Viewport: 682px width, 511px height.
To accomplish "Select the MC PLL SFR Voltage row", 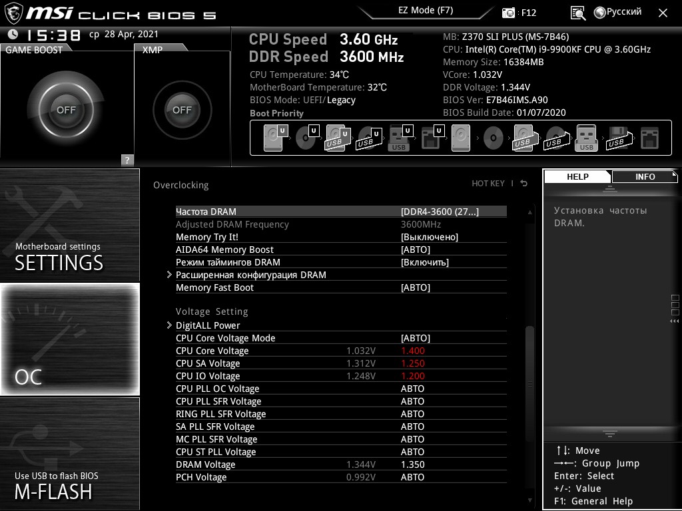I will tap(341, 439).
